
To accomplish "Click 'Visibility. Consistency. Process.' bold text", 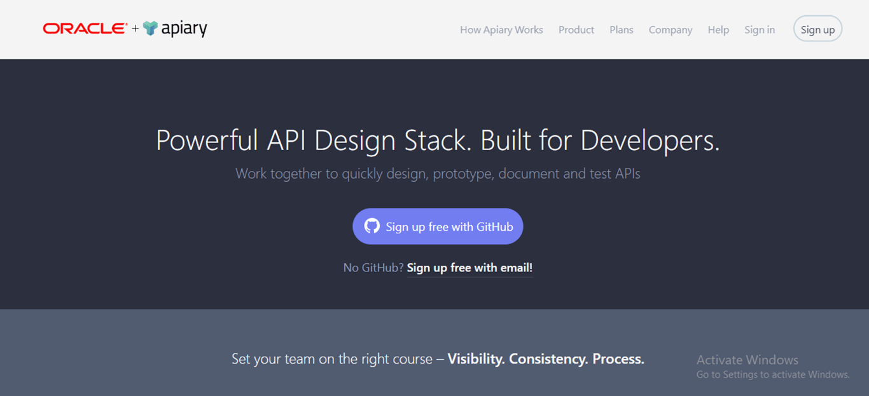I will (546, 358).
